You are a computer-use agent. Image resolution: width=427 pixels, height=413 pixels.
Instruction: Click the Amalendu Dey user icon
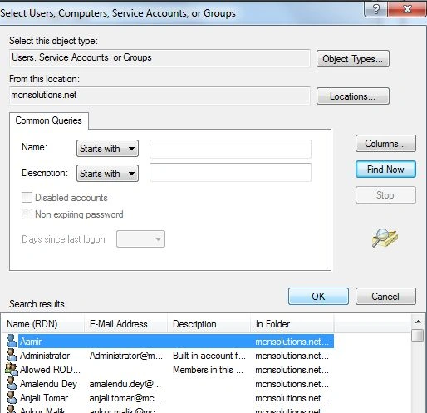[x=12, y=384]
